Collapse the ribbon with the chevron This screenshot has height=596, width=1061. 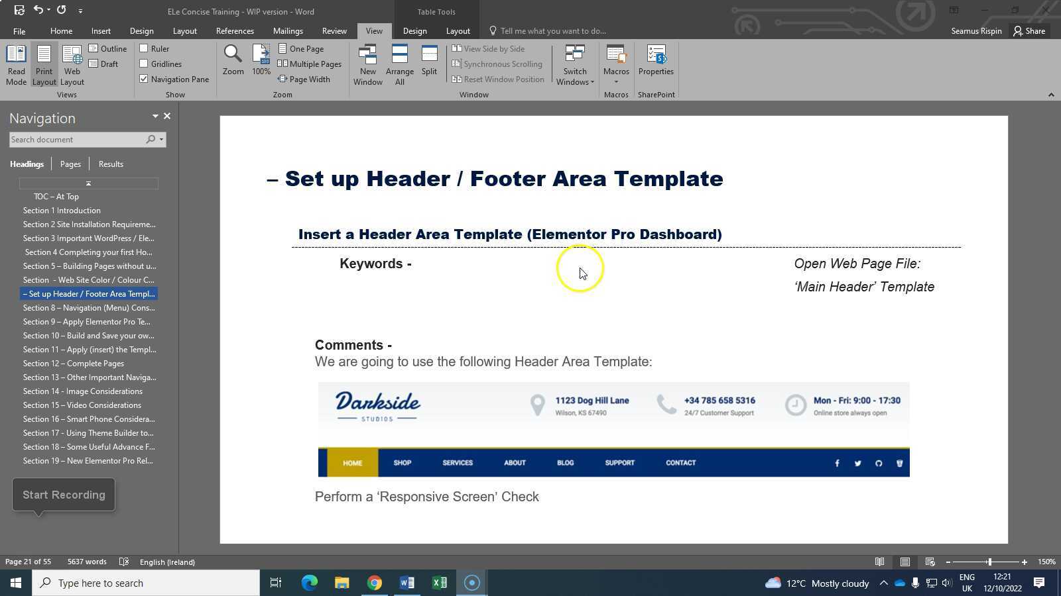tap(1051, 94)
